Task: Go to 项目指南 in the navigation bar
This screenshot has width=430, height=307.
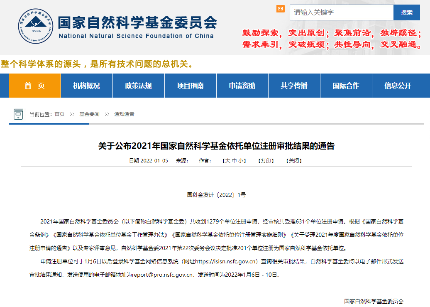Action: point(190,86)
